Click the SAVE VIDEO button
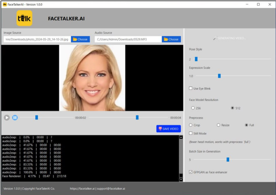The width and height of the screenshot is (276, 195). coord(168,129)
